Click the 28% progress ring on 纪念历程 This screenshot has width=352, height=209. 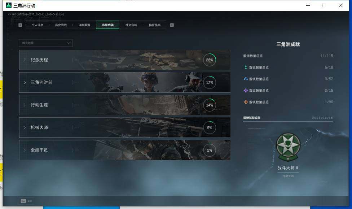(210, 60)
